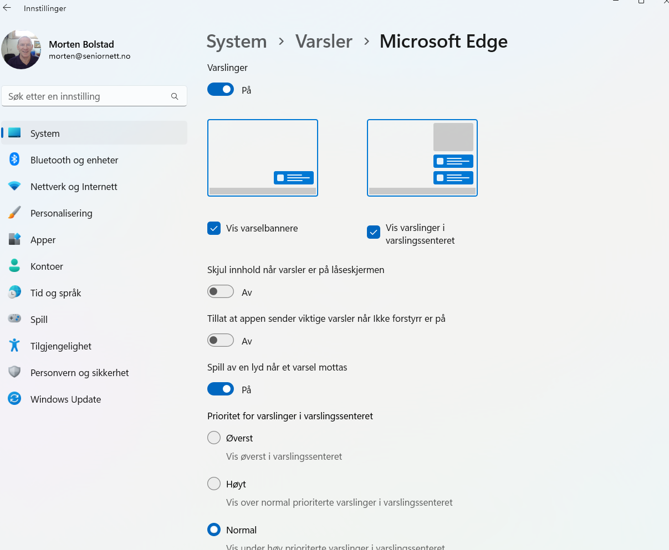The width and height of the screenshot is (669, 550).
Task: Select the Høyt priority radio button
Action: point(214,484)
